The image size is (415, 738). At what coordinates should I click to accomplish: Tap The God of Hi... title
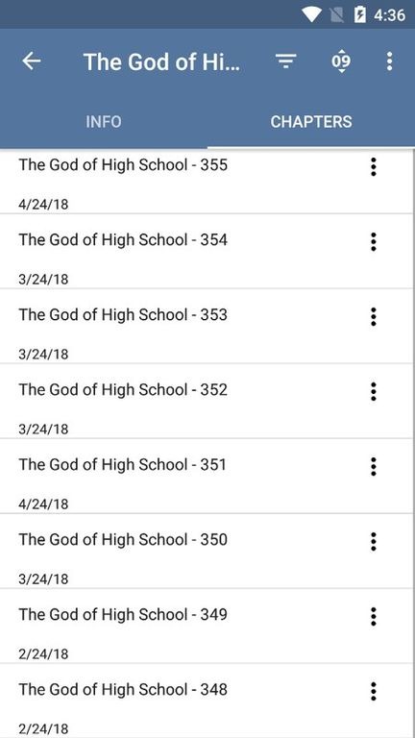161,61
